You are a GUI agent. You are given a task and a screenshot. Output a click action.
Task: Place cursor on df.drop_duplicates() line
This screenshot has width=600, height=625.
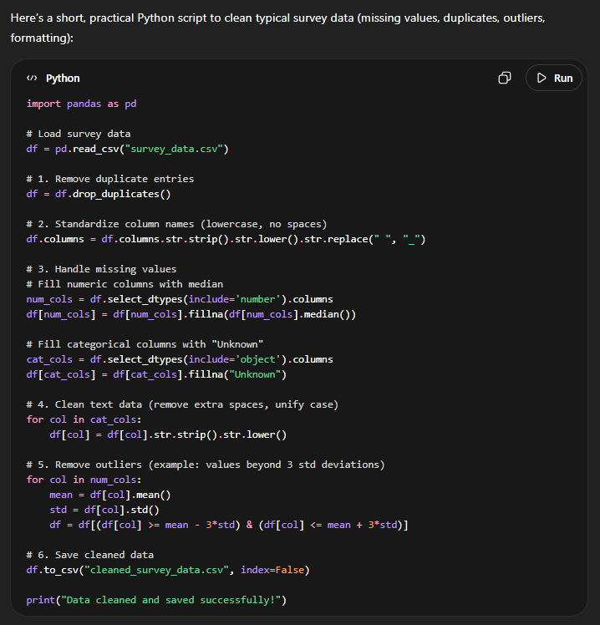(98, 194)
